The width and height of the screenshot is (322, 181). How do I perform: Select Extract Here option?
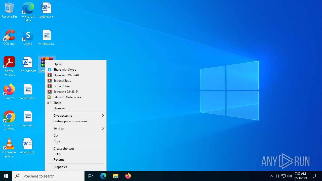tap(76, 86)
